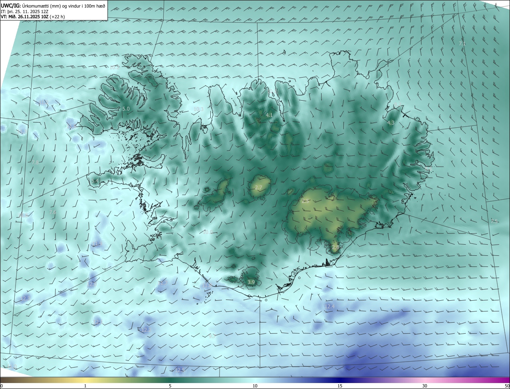Click the 30 tick on the color scale
Image resolution: width=510 pixels, height=389 pixels.
pos(425,386)
